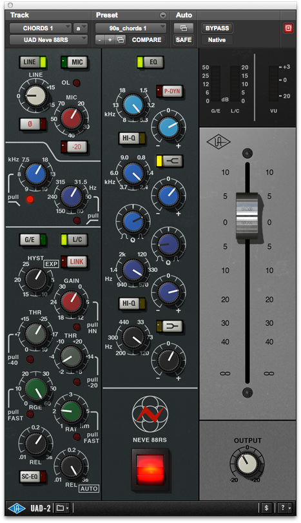Click the low-pass filter Hz knob
The image size is (301, 523).
coord(72,196)
